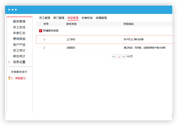Click the 信息设置 sidebar item

point(19,62)
